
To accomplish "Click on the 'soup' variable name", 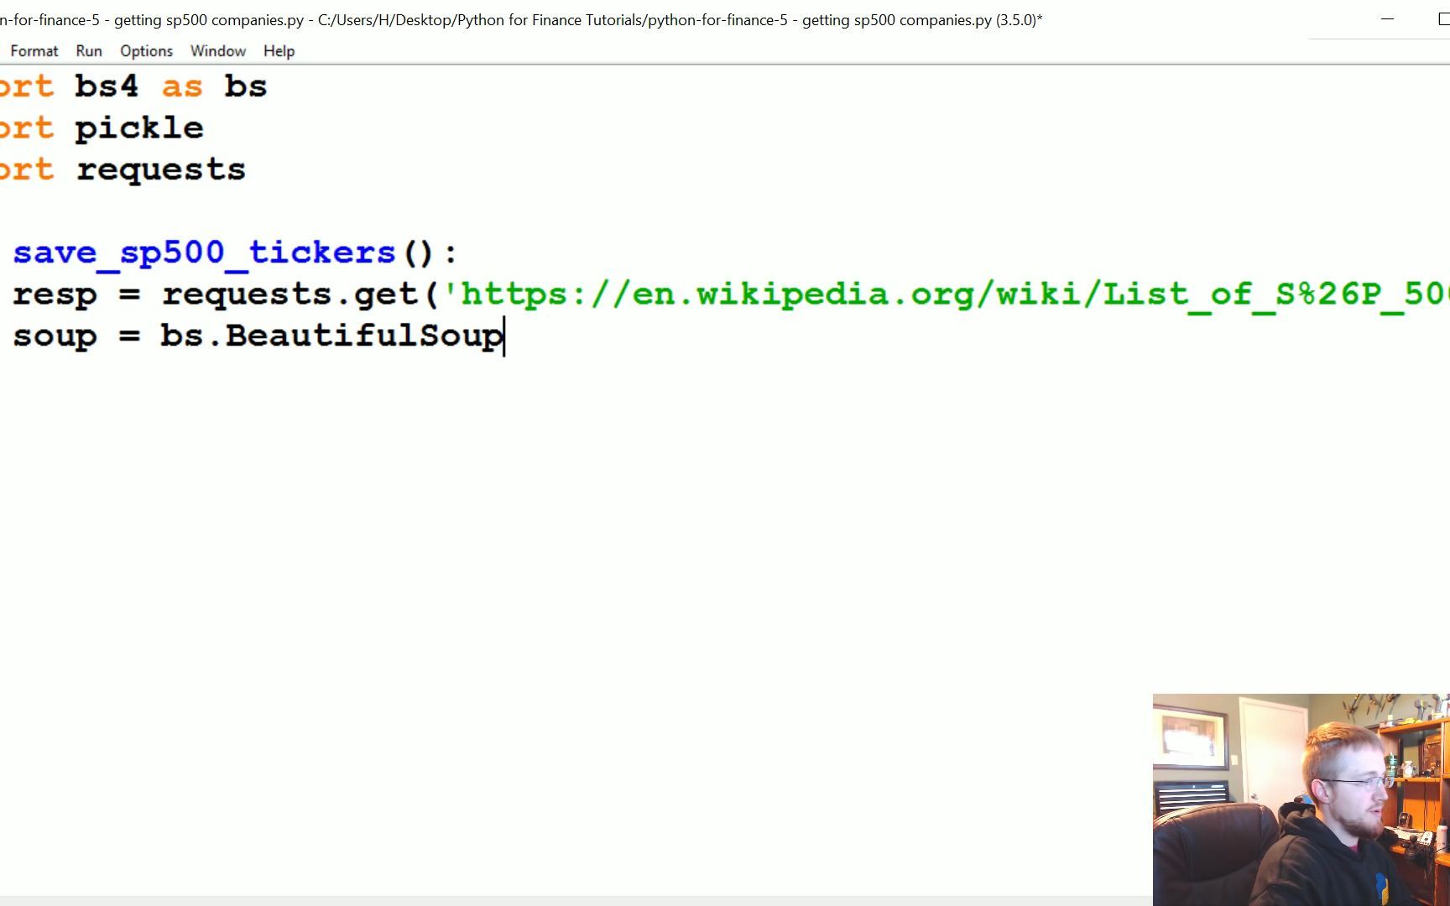I will (x=55, y=337).
